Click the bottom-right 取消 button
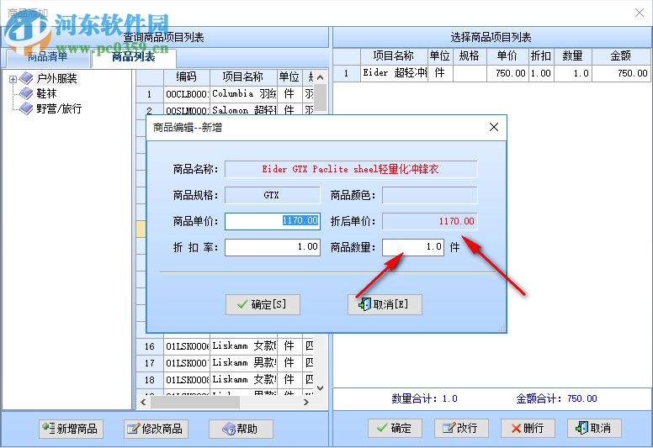Image resolution: width=653 pixels, height=448 pixels. click(594, 428)
